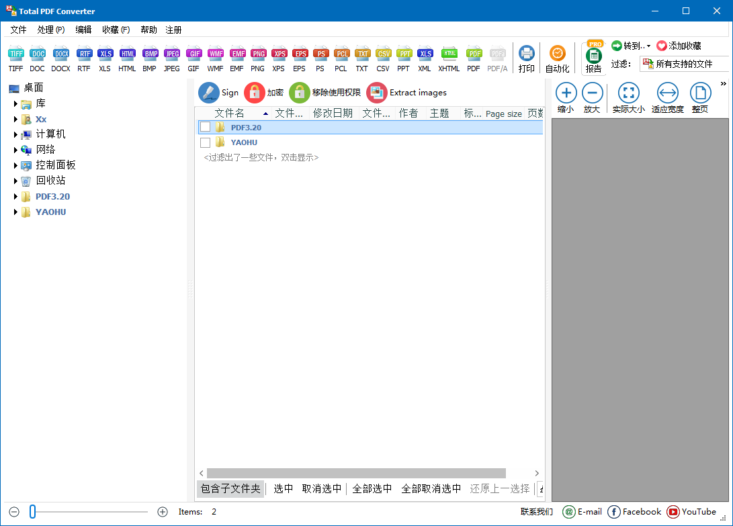This screenshot has height=526, width=733.
Task: Toggle the Include subfolders (包含子文件夹) button
Action: 230,489
